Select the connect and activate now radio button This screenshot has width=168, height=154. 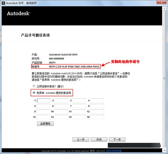coord(34,86)
